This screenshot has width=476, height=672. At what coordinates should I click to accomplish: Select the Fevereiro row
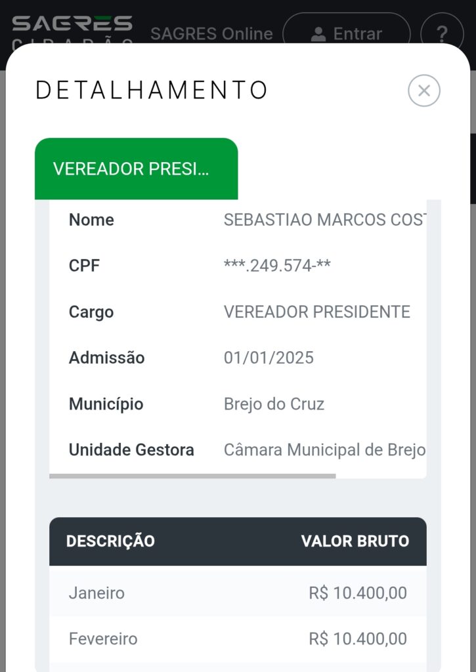pyautogui.click(x=238, y=639)
